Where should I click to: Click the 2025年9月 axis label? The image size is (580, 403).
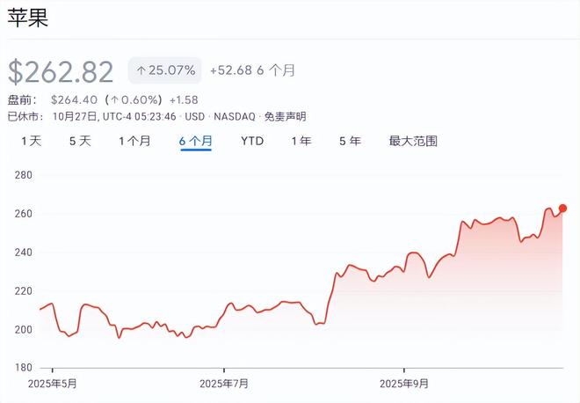(404, 384)
